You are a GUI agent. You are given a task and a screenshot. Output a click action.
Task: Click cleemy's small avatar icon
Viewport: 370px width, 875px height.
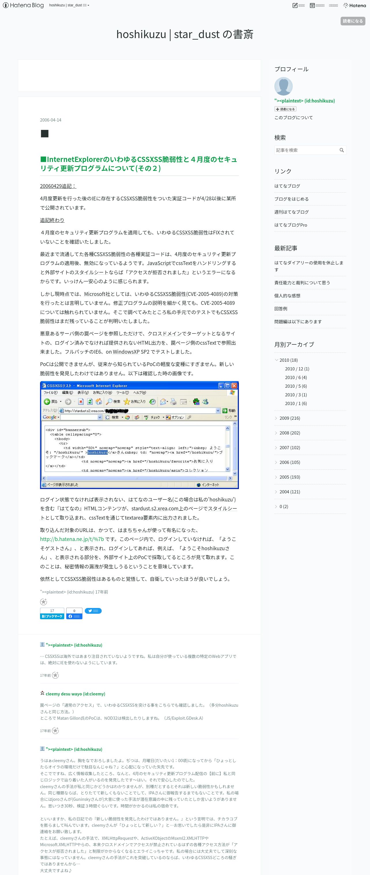pyautogui.click(x=42, y=693)
